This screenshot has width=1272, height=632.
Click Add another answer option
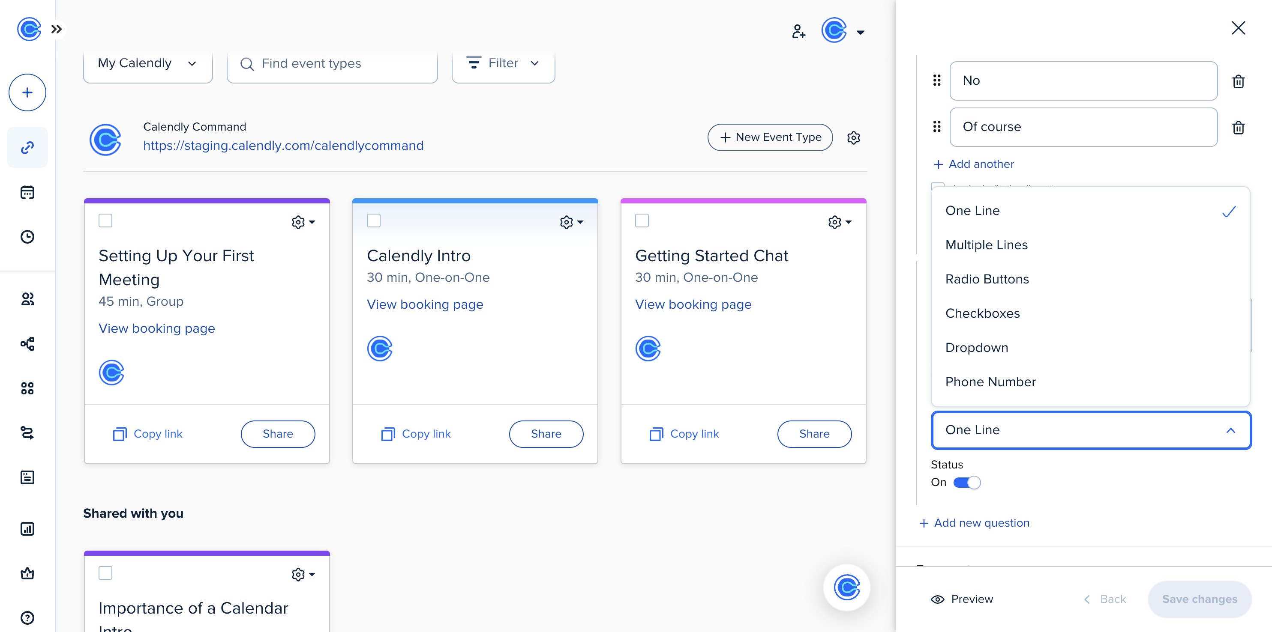[x=973, y=164]
